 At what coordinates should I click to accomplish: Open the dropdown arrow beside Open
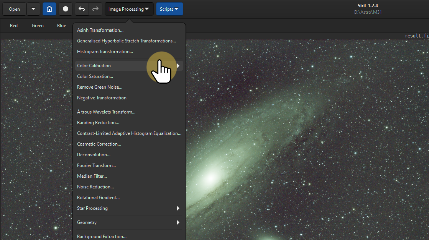tap(33, 9)
